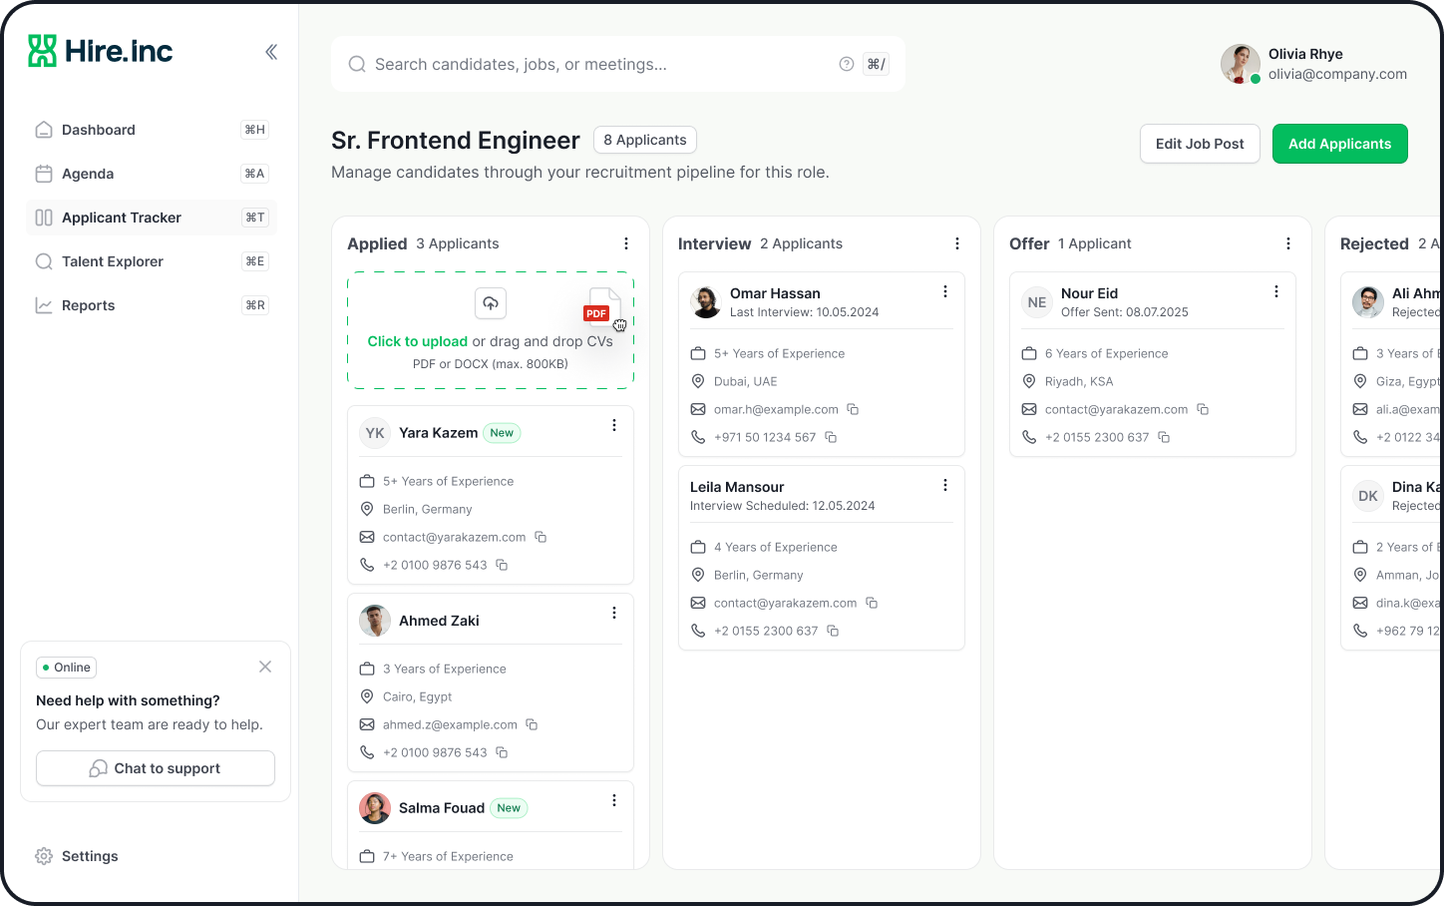1444x906 pixels.
Task: Click the search help question mark icon
Action: [x=847, y=64]
